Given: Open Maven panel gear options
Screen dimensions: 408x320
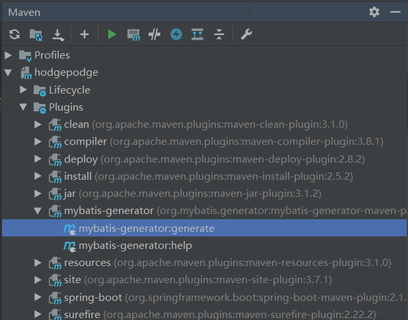Looking at the screenshot, I should pos(374,12).
